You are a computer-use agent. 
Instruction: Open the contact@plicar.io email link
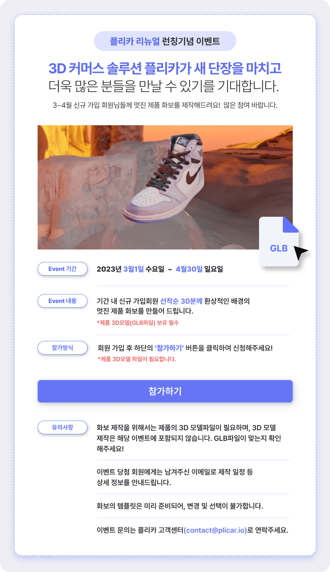click(215, 530)
